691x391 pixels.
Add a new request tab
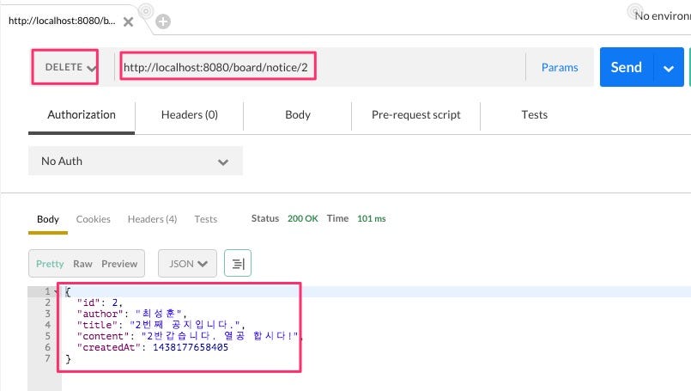click(x=163, y=21)
